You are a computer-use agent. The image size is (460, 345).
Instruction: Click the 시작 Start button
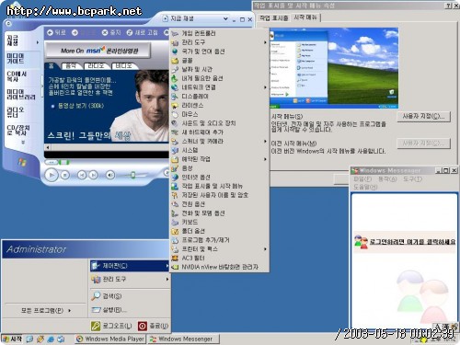click(x=12, y=339)
